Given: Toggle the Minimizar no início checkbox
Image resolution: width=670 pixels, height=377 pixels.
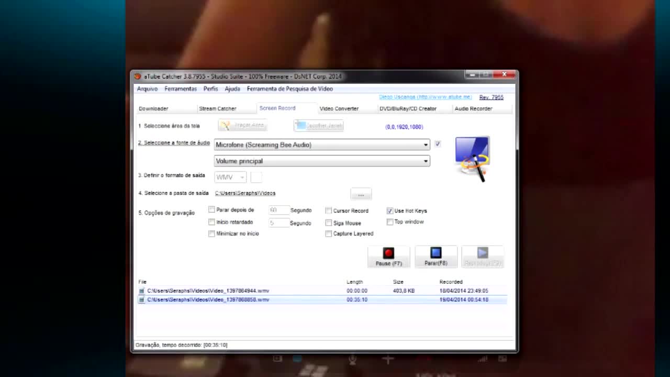Looking at the screenshot, I should 211,234.
